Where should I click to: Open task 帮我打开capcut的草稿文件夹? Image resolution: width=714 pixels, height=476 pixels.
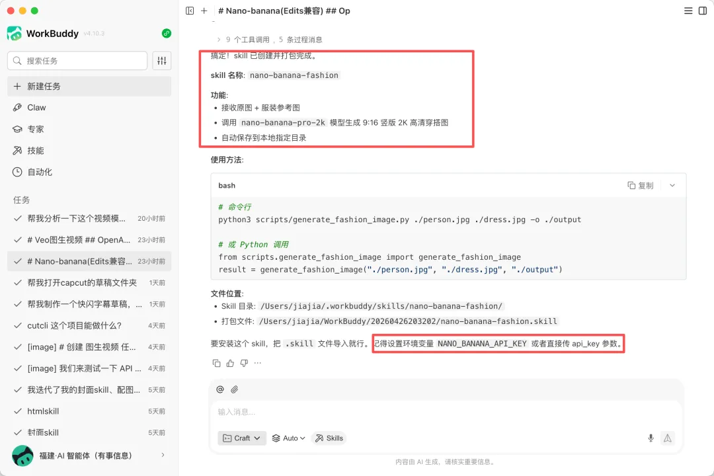[89, 282]
